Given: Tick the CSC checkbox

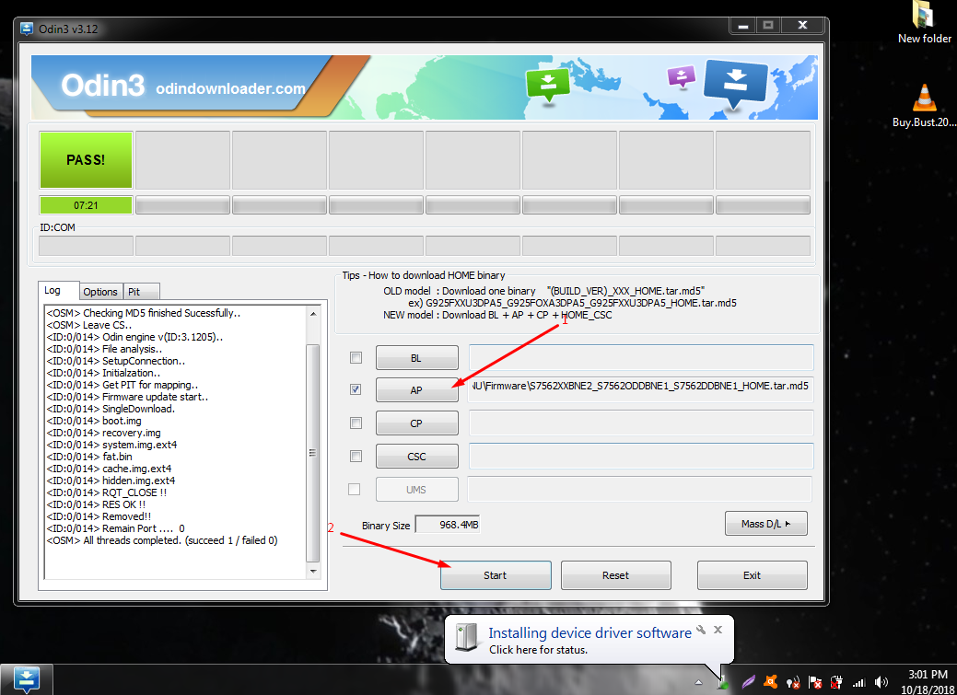Looking at the screenshot, I should click(x=356, y=456).
